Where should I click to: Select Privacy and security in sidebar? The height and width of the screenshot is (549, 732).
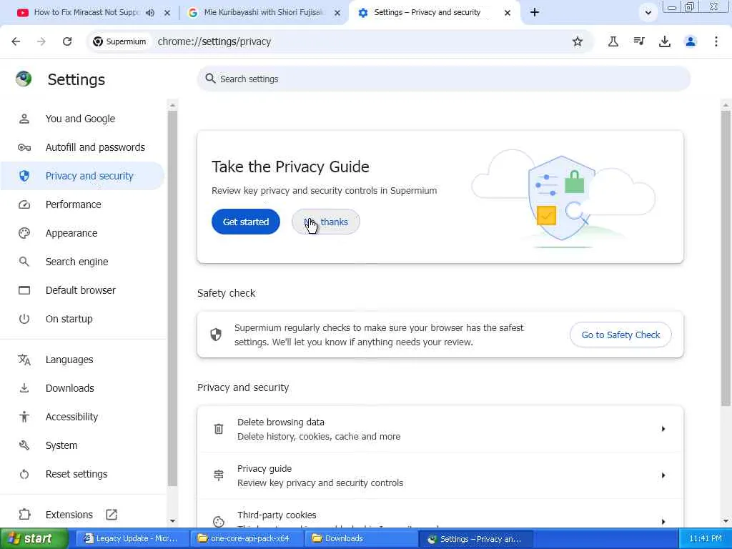(x=82, y=176)
